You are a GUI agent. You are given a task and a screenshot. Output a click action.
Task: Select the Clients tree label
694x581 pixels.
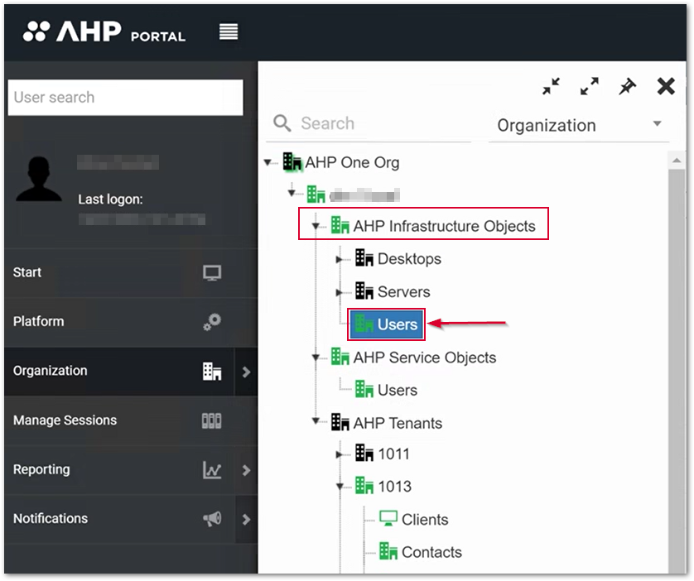coord(425,519)
